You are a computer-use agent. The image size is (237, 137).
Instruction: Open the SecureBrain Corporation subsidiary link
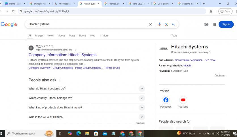(x=189, y=60)
